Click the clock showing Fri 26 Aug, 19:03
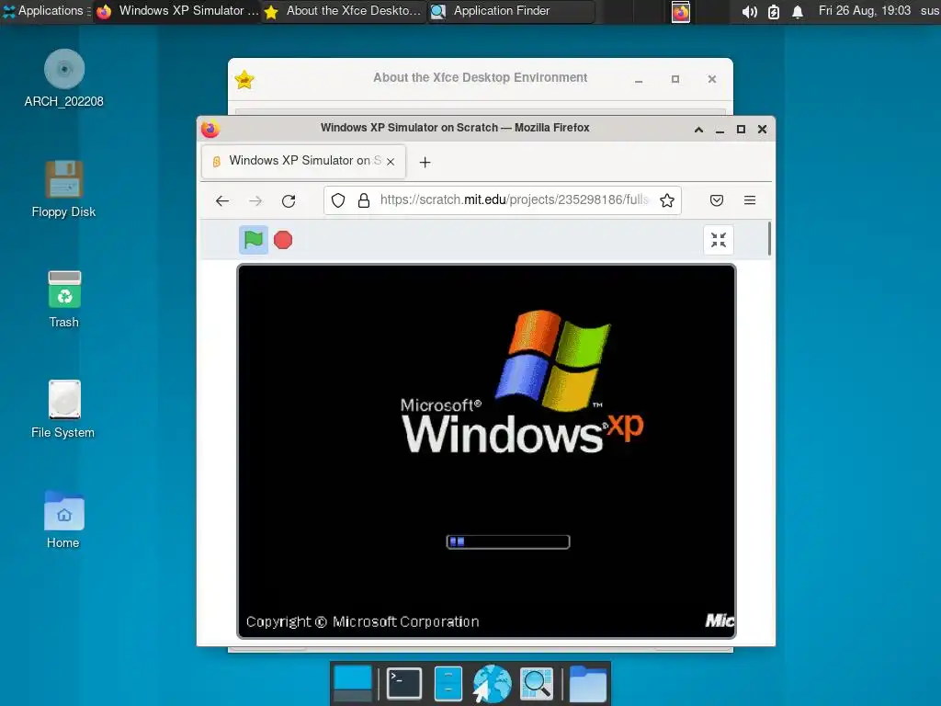Screen dimensions: 941x706 [864, 11]
